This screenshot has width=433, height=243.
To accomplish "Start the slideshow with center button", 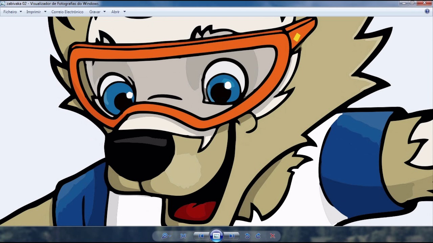I will coord(216,236).
